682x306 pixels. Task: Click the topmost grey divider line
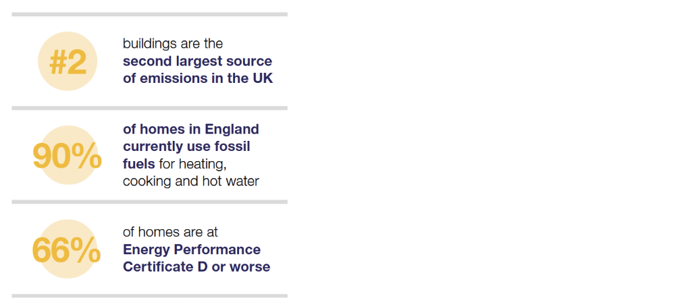pyautogui.click(x=150, y=14)
